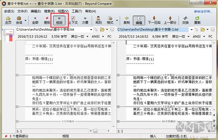Expand right pane first collapsed section plus
The image size is (218, 140).
(x=118, y=75)
